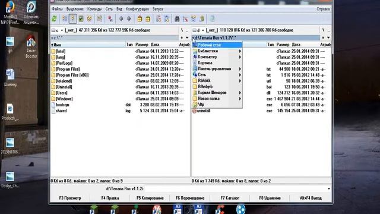
Task: Click the F3 Просмотр button
Action: [70, 198]
